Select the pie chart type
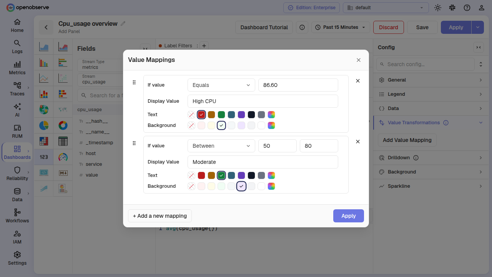The height and width of the screenshot is (277, 492). coord(44,125)
